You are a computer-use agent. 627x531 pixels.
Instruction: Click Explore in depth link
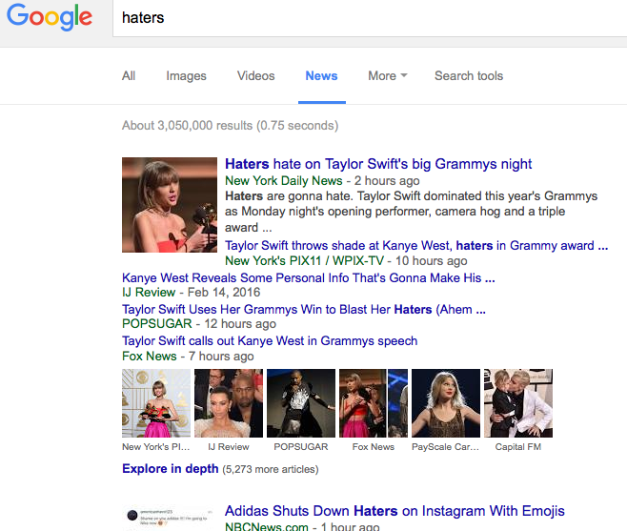coord(170,469)
